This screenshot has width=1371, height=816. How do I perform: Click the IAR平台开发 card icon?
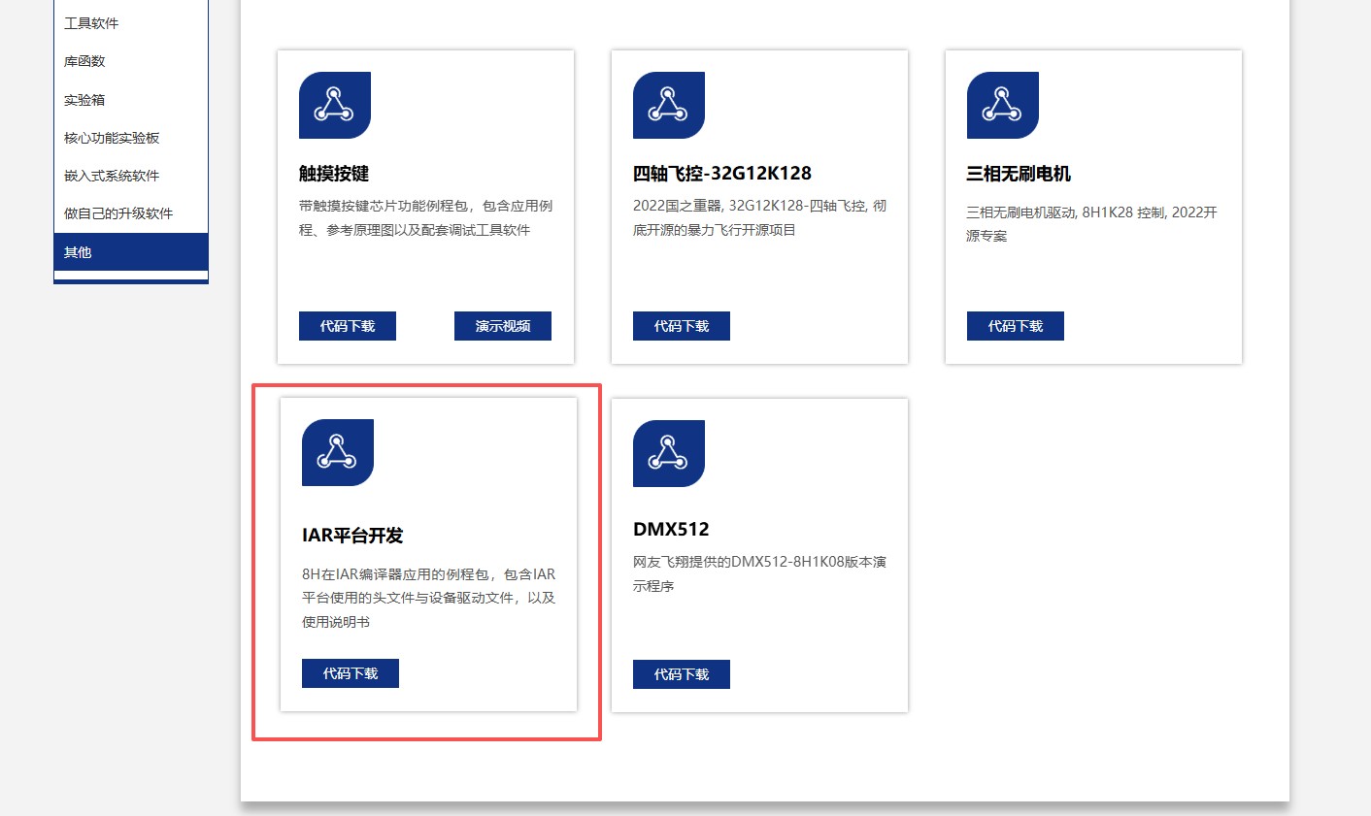click(x=337, y=452)
